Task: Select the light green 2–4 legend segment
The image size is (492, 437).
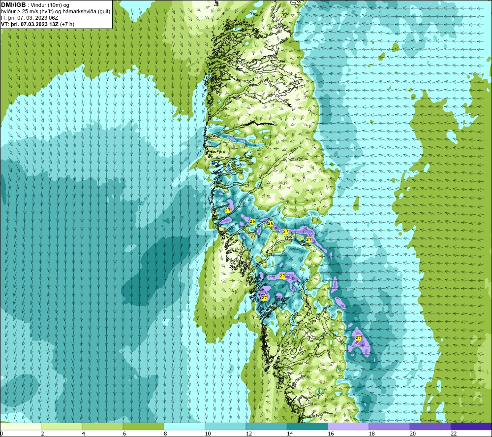Action: (61, 426)
